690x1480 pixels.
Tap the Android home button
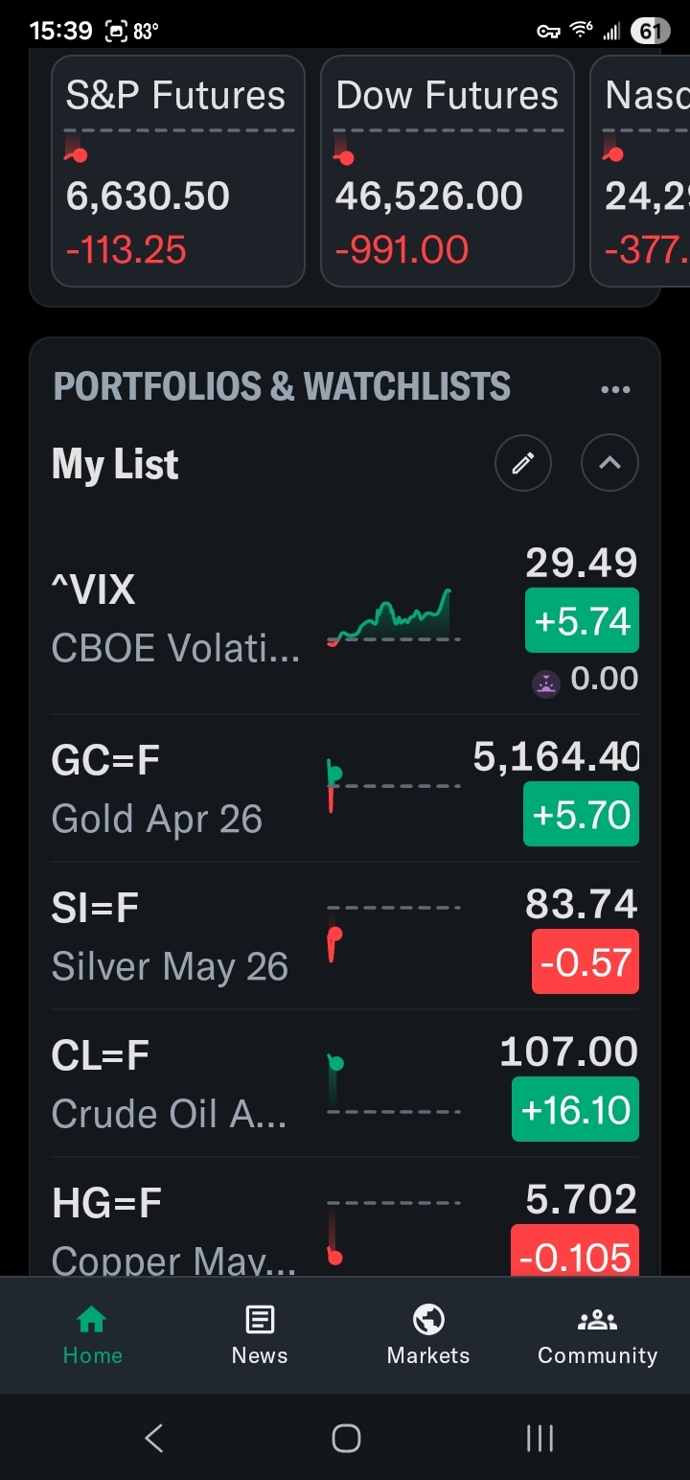pos(346,1438)
